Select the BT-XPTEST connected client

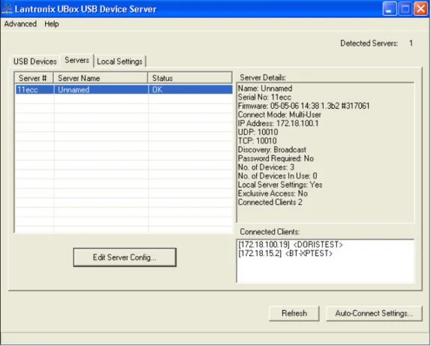click(285, 254)
